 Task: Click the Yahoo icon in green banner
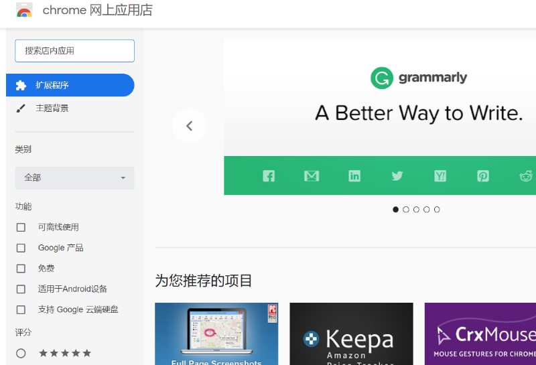coord(440,176)
